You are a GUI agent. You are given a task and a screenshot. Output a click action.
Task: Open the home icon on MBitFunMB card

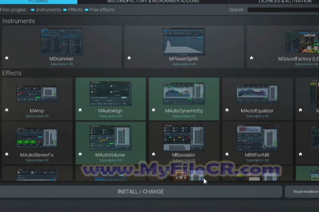[x=227, y=154]
